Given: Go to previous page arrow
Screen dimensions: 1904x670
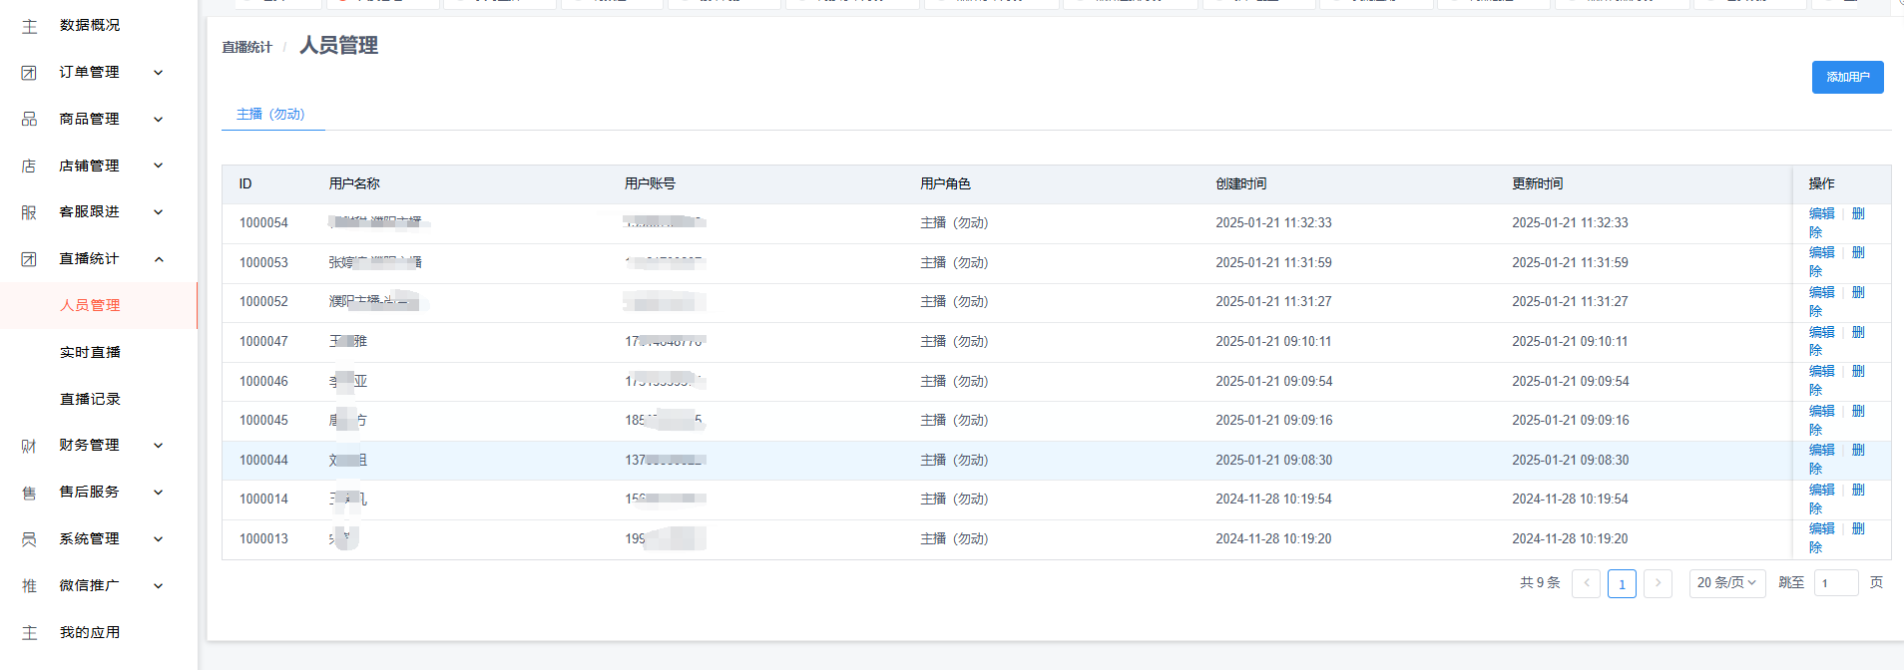Looking at the screenshot, I should [x=1586, y=583].
